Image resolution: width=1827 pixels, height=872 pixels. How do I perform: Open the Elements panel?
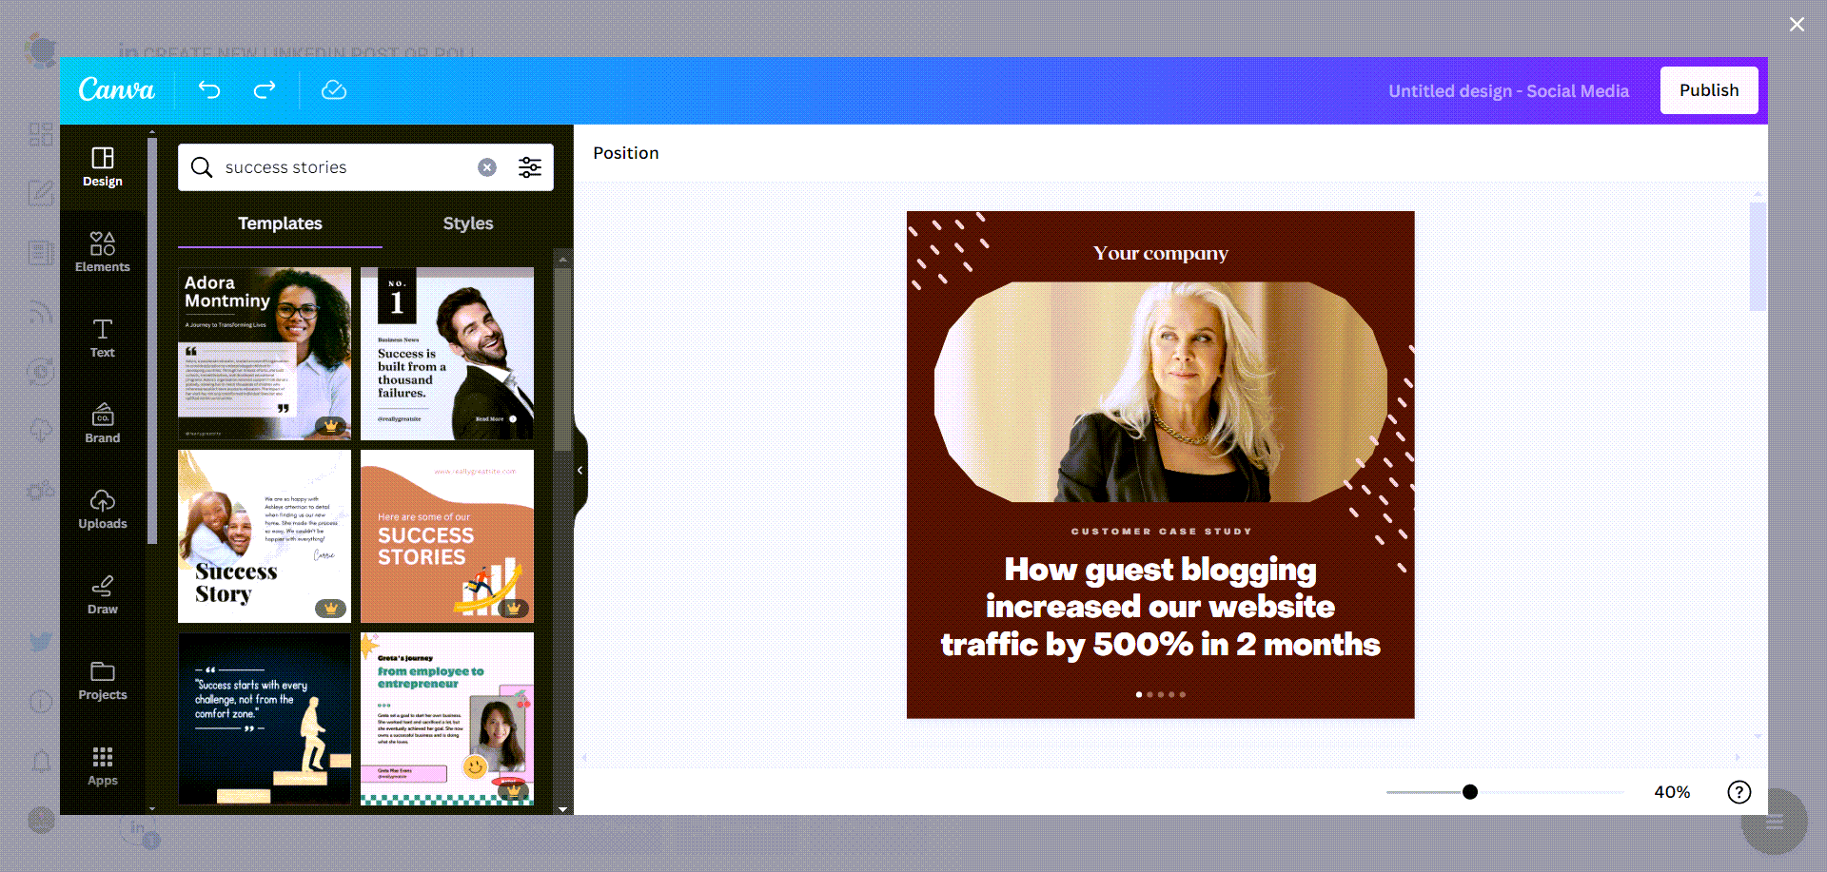(x=102, y=252)
